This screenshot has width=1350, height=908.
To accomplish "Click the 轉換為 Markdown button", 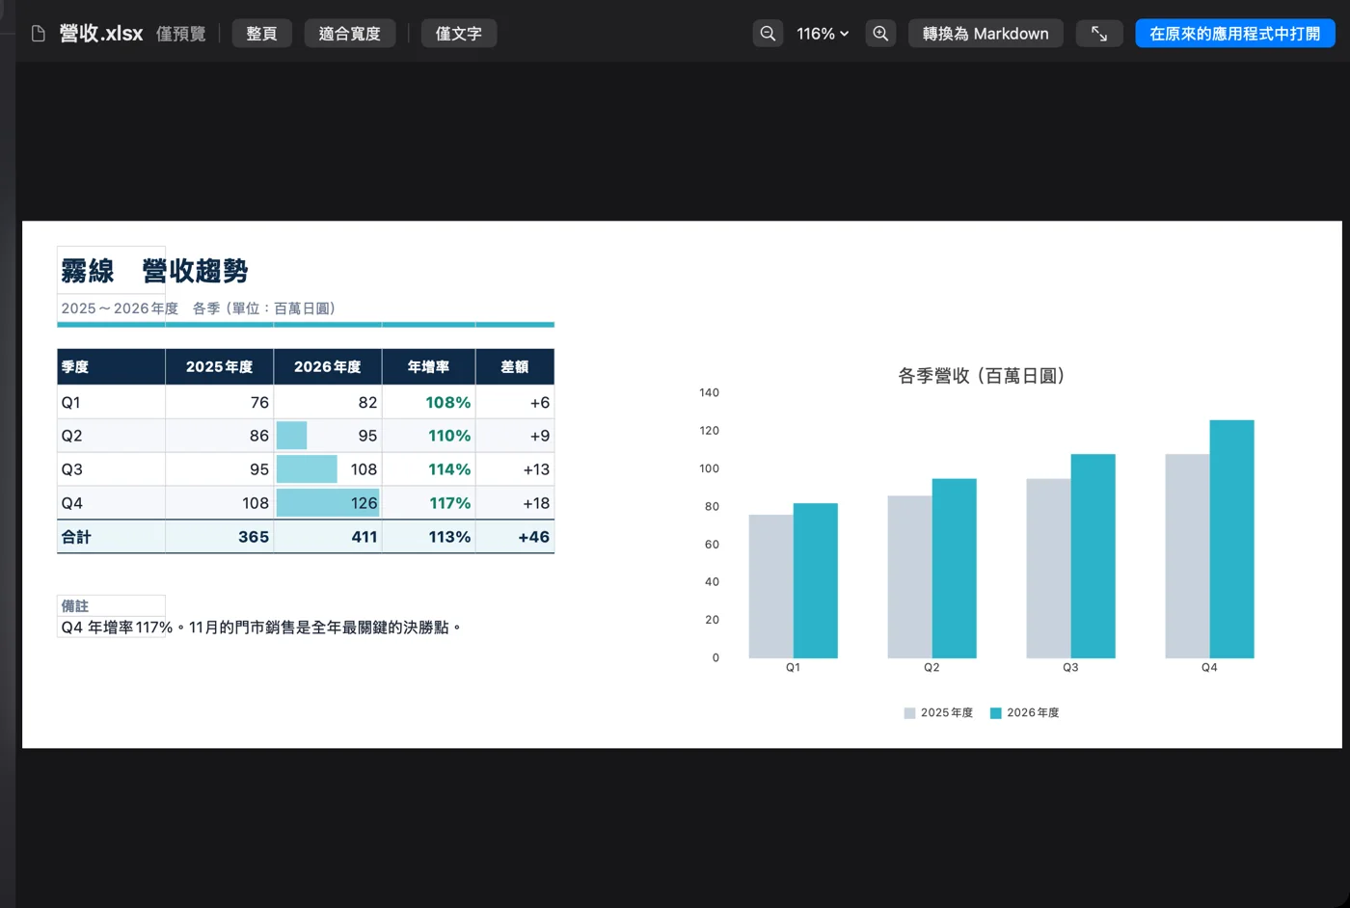I will [985, 34].
